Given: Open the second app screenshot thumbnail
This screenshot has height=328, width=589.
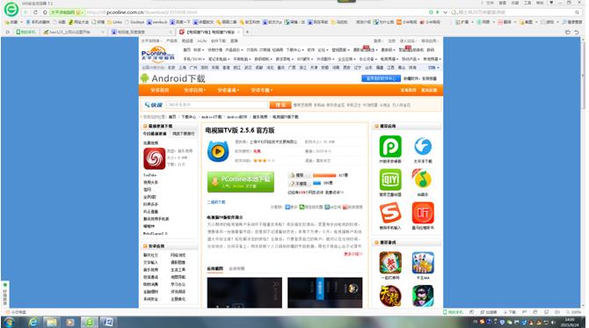Looking at the screenshot, I should tap(325, 293).
